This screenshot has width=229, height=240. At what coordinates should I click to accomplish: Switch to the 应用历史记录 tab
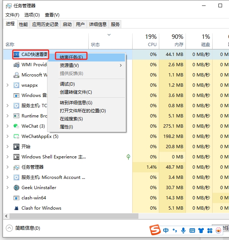pos(45,25)
